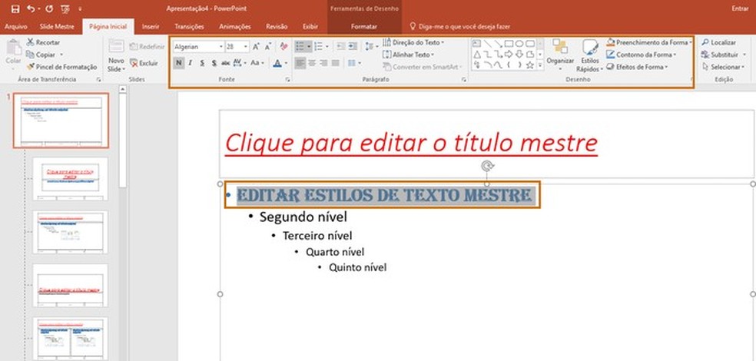Open the font name dropdown showing Algerian
Viewport: 756px width, 361px height.
click(221, 47)
